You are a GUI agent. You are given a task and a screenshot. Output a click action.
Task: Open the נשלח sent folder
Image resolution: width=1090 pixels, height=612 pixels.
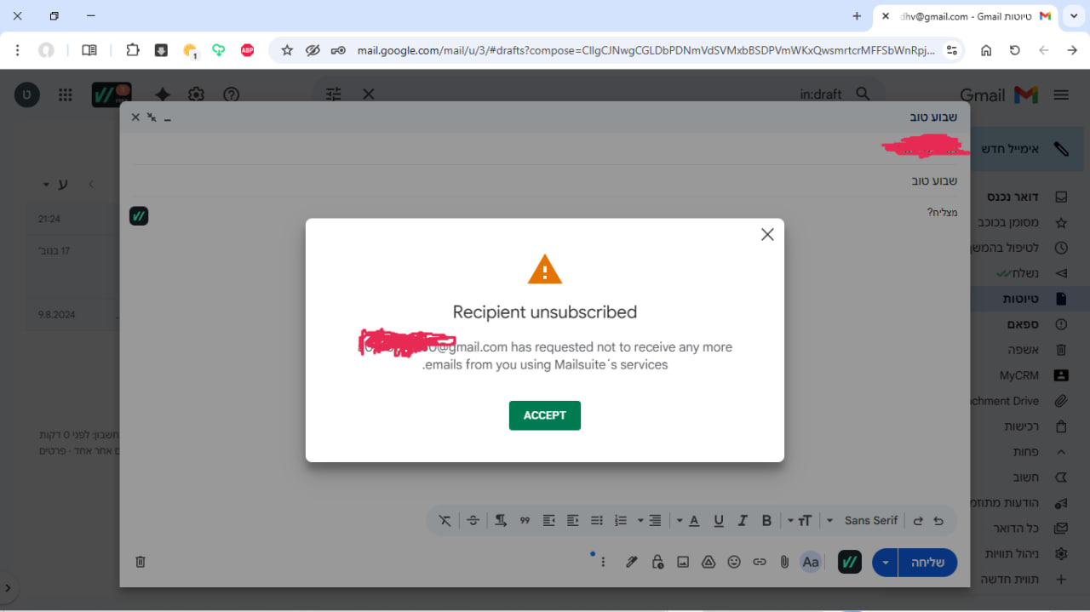point(1027,273)
